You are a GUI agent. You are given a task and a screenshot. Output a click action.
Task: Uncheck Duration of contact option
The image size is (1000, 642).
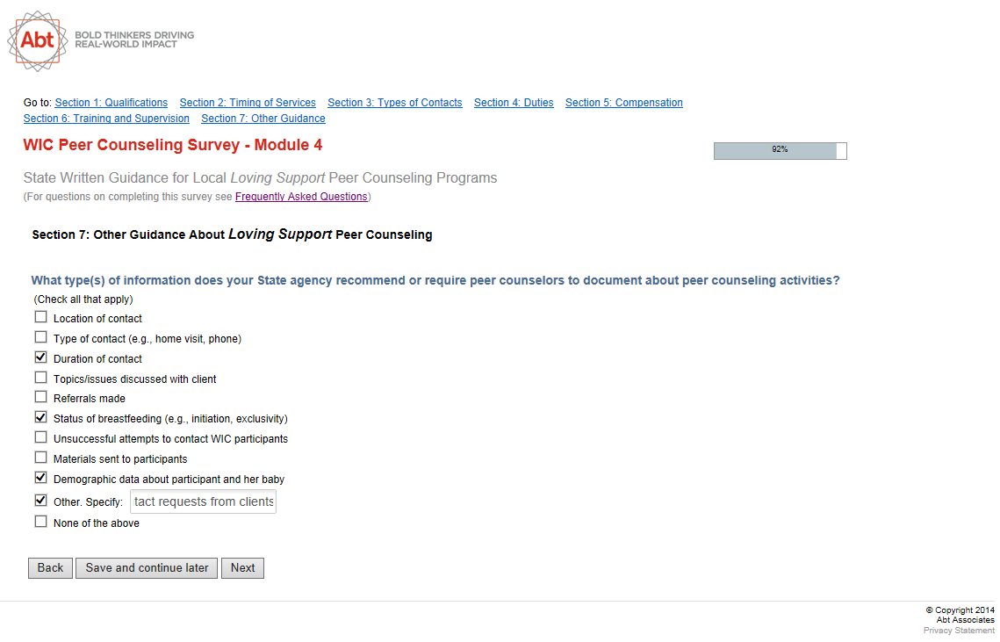point(40,357)
